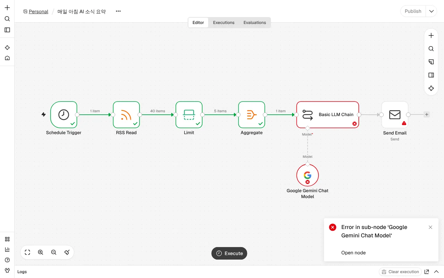Screen dimensions: 444x278
Task: Toggle the left sidebar panel icon
Action: pyautogui.click(x=7, y=30)
